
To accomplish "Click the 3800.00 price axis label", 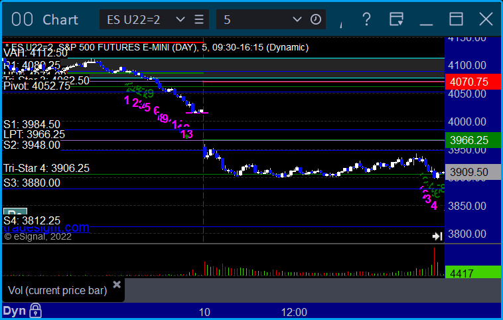I will [467, 234].
